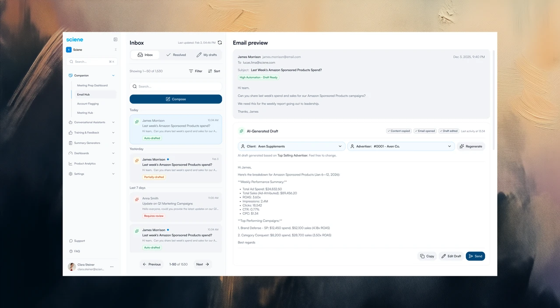The width and height of the screenshot is (560, 308).
Task: Click the Requires review badge
Action: [x=154, y=216]
